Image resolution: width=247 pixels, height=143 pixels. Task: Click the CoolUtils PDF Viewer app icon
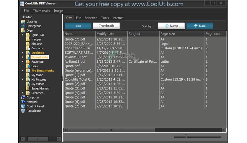(x=22, y=4)
